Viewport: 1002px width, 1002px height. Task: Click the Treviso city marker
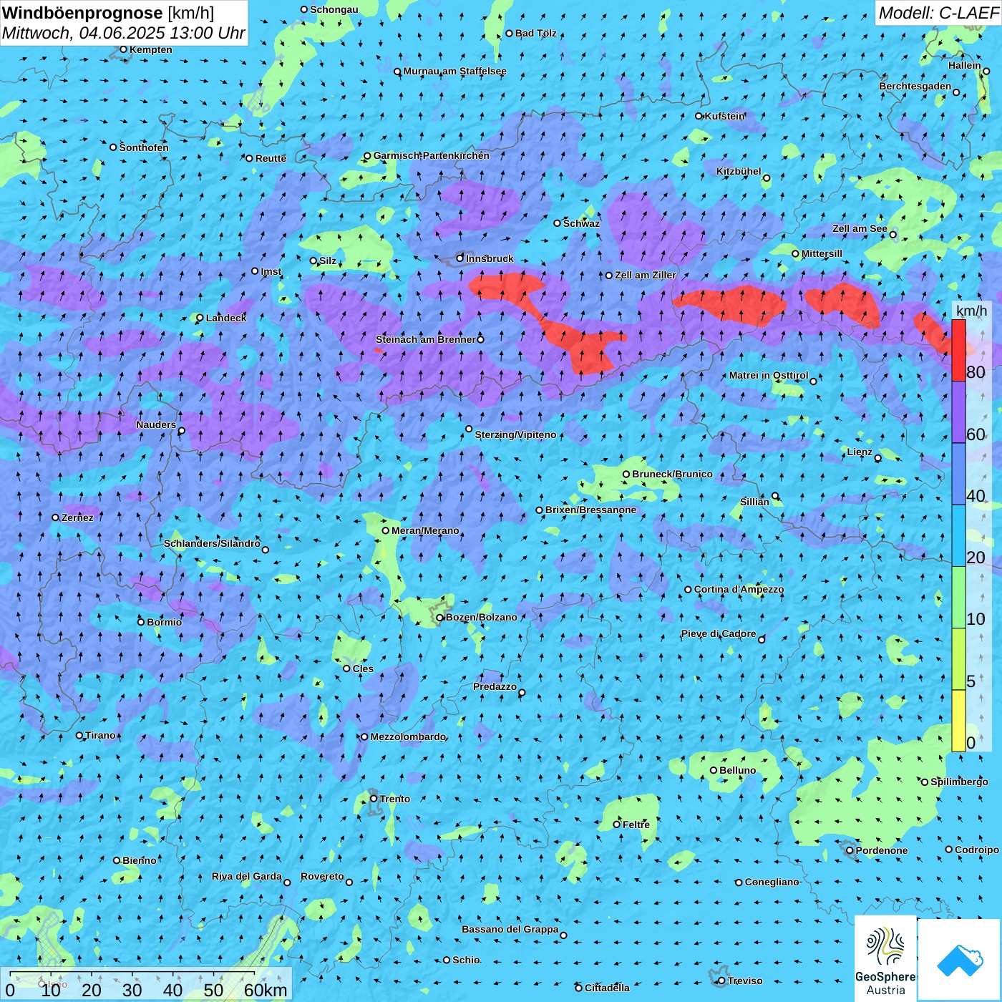click(x=721, y=981)
